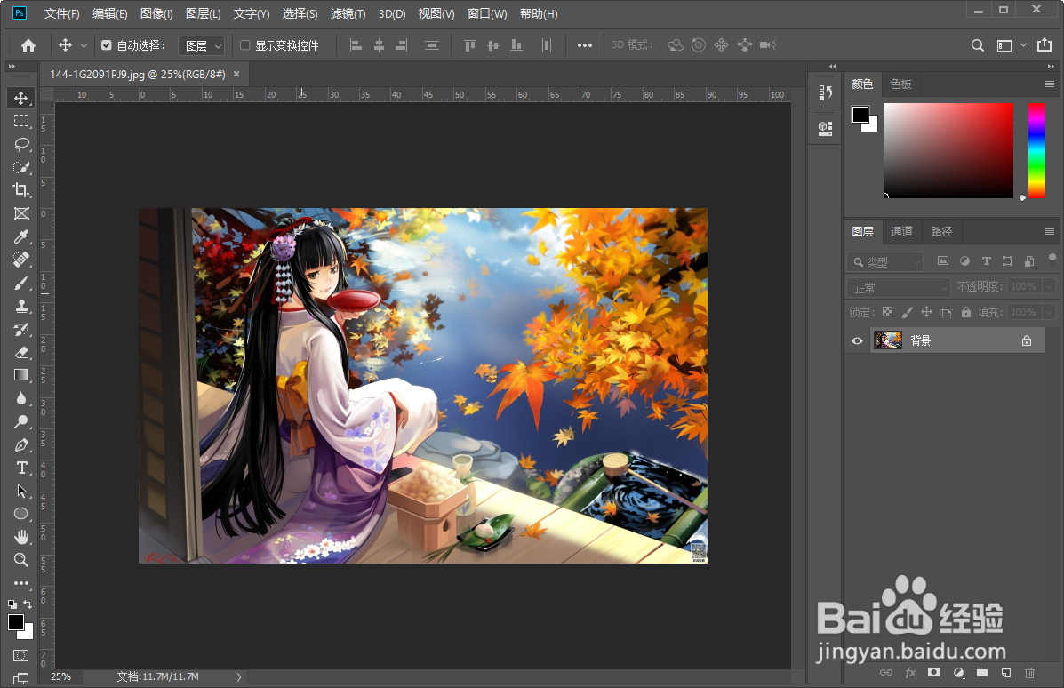Image resolution: width=1064 pixels, height=688 pixels.
Task: Select the Spot Healing Brush tool
Action: coord(21,260)
